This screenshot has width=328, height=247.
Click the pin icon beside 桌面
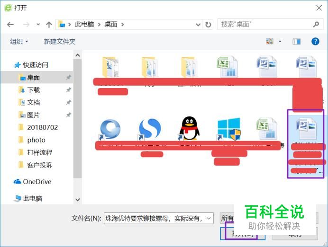pyautogui.click(x=68, y=78)
